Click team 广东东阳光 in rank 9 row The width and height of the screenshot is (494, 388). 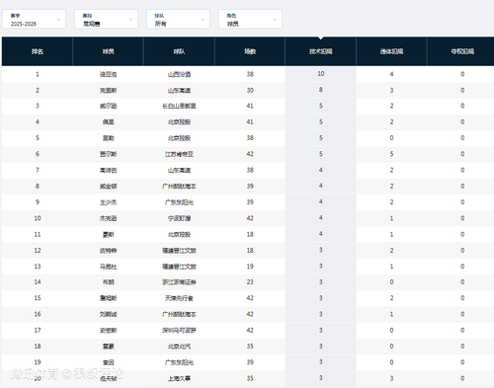[x=179, y=202]
